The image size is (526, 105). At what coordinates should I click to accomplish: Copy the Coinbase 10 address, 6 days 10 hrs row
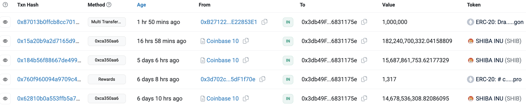246,98
